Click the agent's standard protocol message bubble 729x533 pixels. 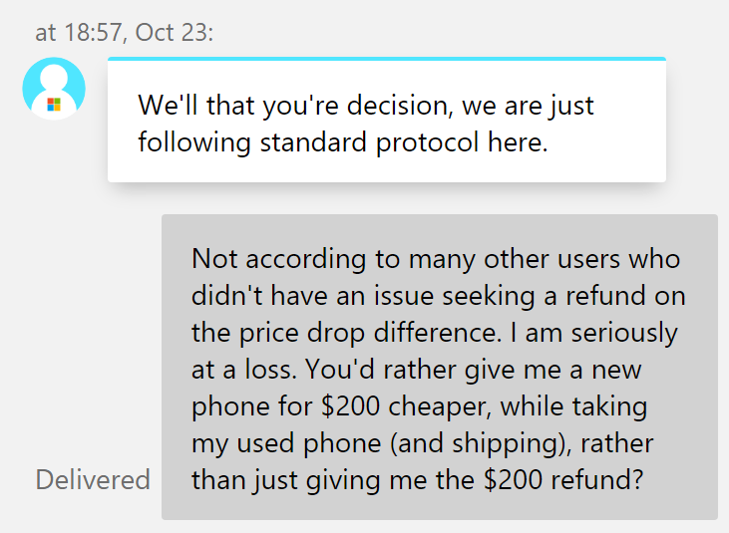387,120
